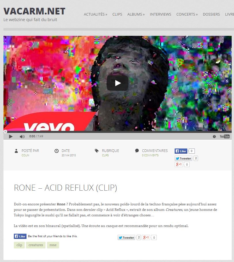Click the bottom Google +1 button
The width and height of the screenshot is (234, 262).
(x=146, y=237)
